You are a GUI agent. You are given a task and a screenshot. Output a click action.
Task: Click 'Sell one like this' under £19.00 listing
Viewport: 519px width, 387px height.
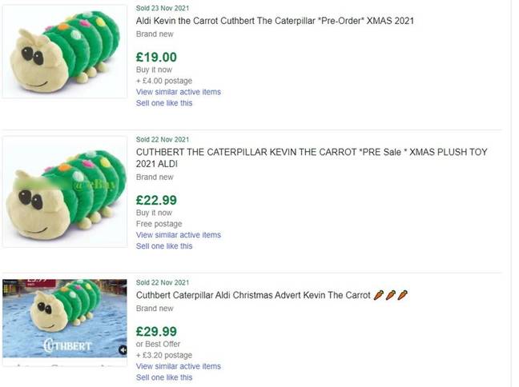click(x=164, y=103)
